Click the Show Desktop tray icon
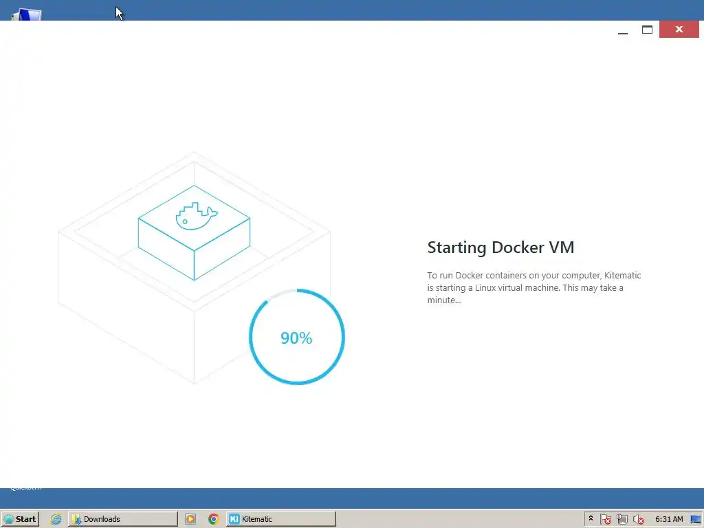Image resolution: width=704 pixels, height=528 pixels. 696,519
